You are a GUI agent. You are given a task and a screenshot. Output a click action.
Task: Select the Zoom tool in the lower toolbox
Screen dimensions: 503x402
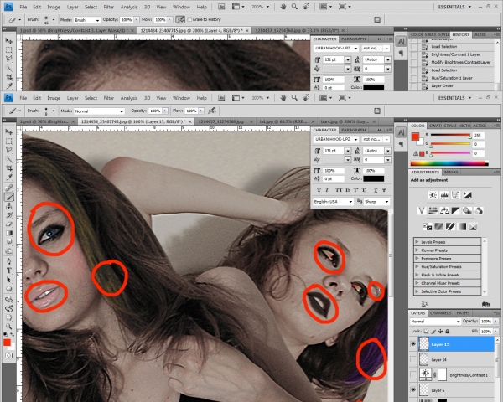coord(9,327)
